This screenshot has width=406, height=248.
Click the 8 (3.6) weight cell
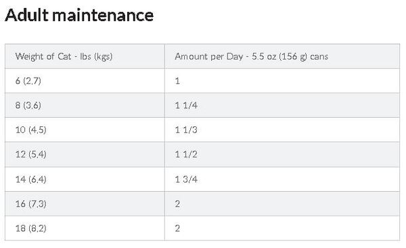(x=85, y=105)
